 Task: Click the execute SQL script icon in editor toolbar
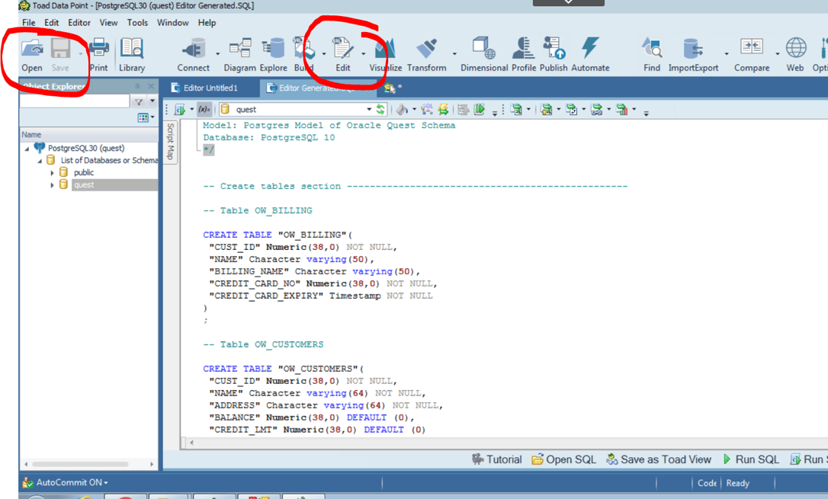180,109
